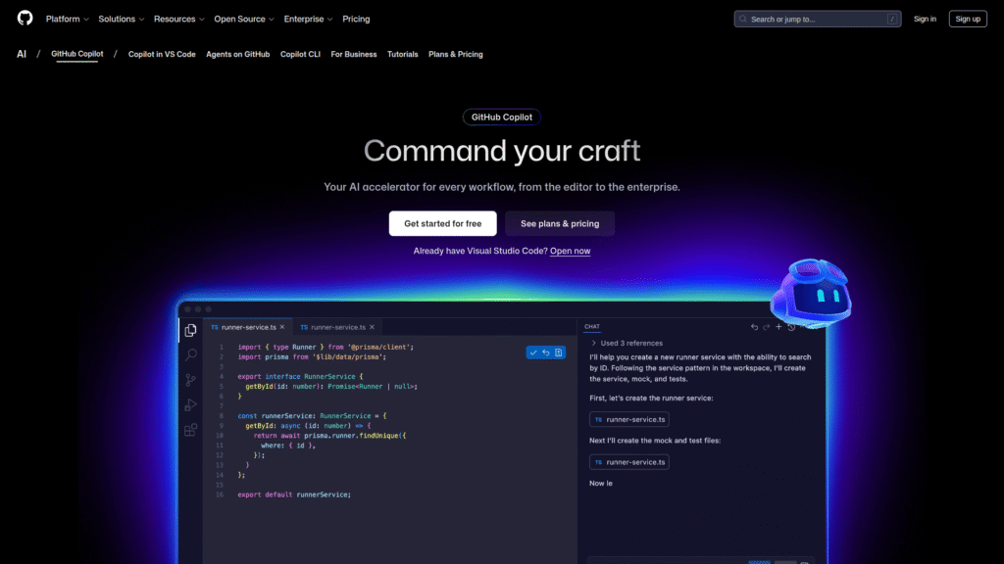Click the save icon in the inline suggestion toolbar

click(x=559, y=352)
